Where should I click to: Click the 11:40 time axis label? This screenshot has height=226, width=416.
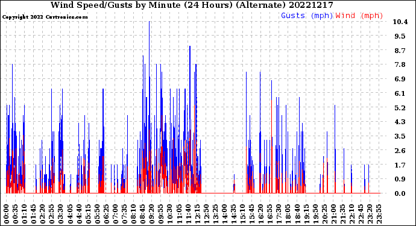pyautogui.click(x=188, y=214)
